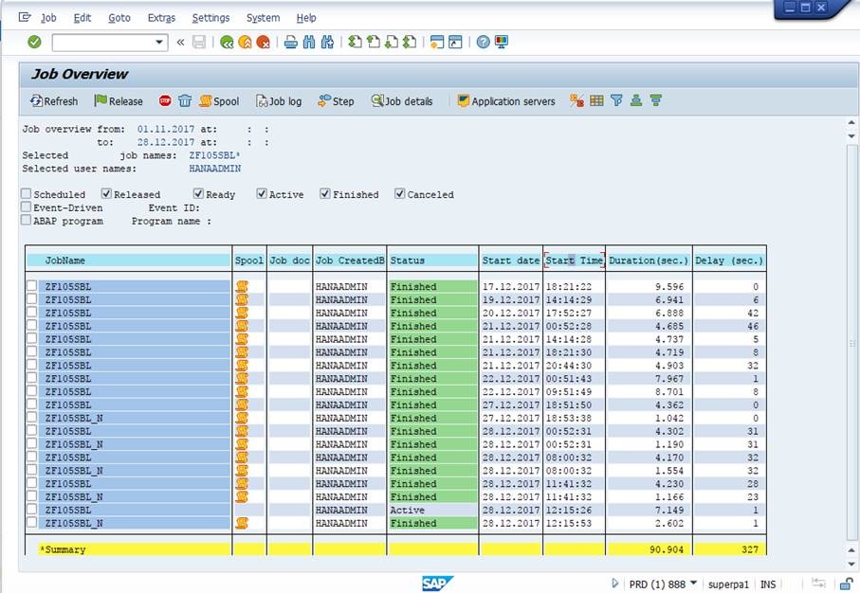
Task: Open the System menu
Action: point(263,18)
